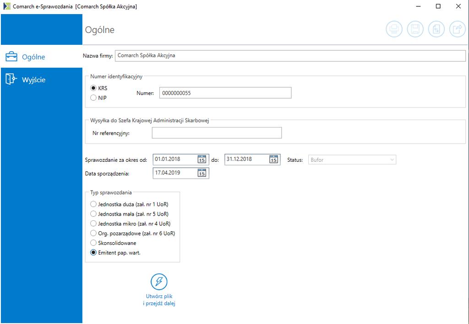The width and height of the screenshot is (469, 324).
Task: Select Skonsolidowane report type
Action: (x=93, y=243)
